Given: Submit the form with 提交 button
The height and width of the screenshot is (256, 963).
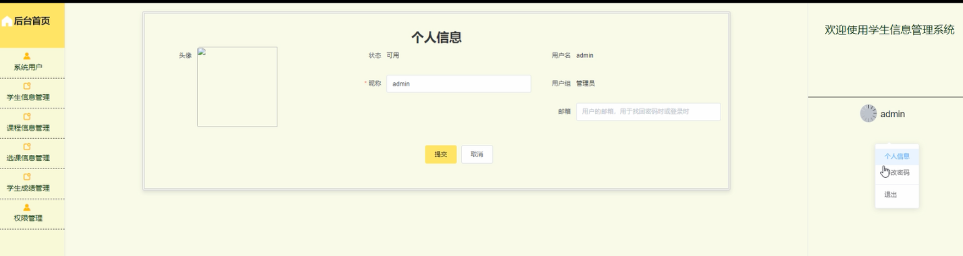Looking at the screenshot, I should pos(441,154).
